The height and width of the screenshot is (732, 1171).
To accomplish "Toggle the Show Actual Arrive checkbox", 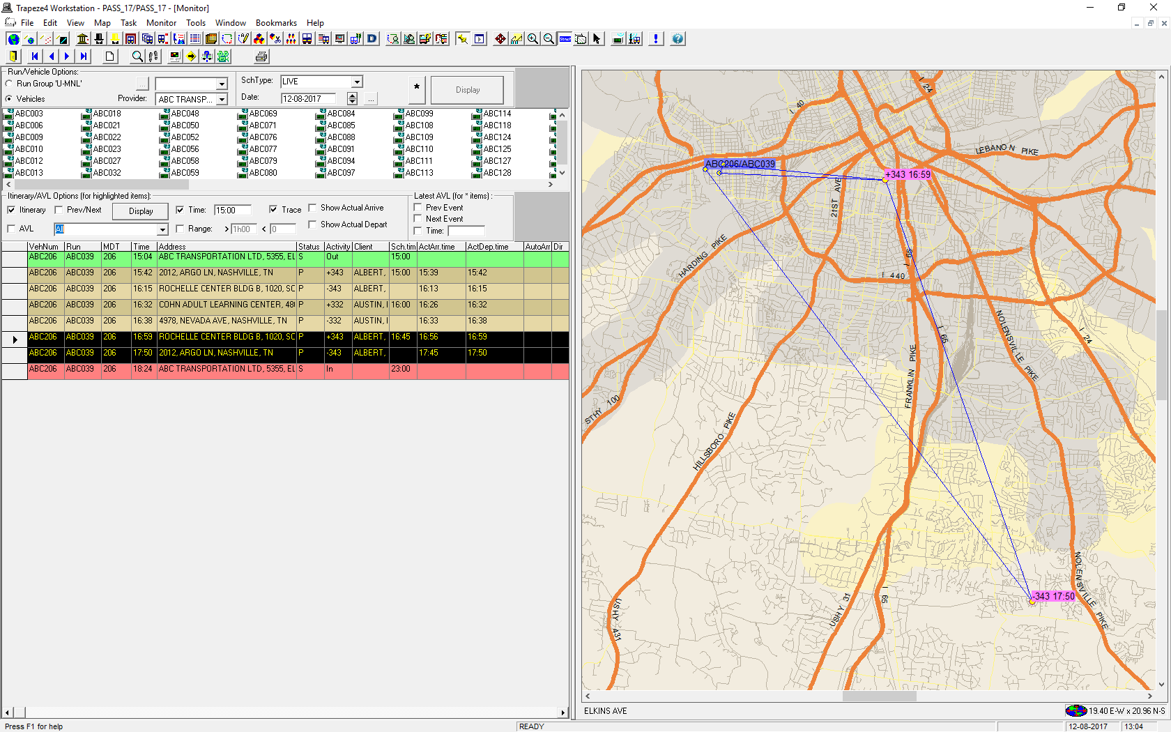I will pos(313,208).
